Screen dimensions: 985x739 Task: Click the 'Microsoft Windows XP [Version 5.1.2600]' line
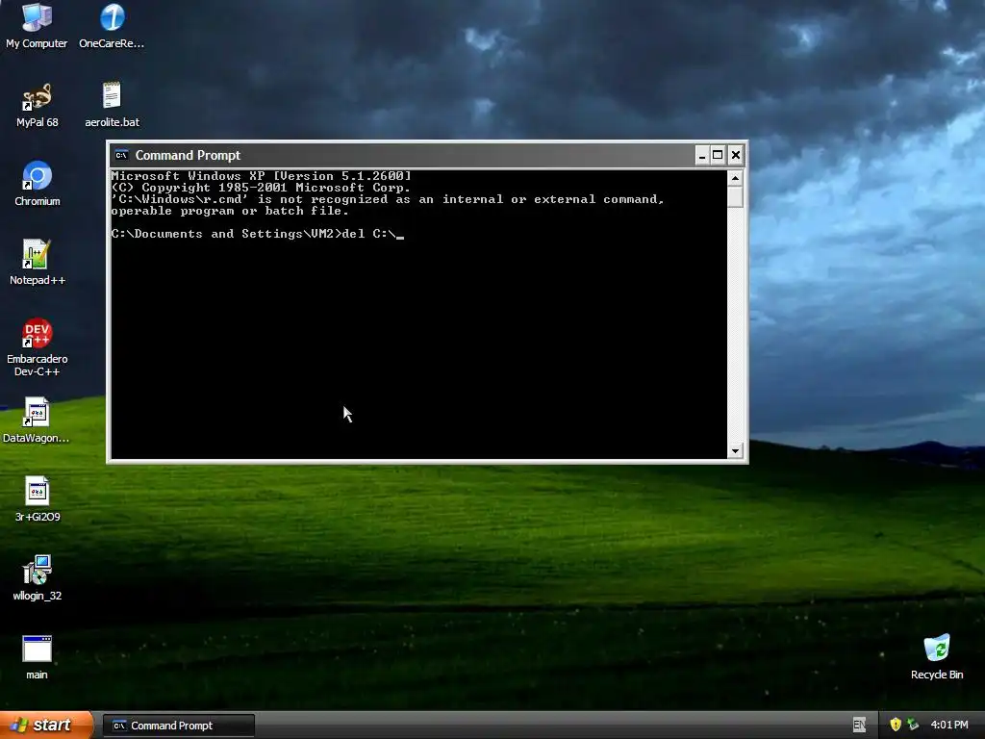(x=262, y=176)
